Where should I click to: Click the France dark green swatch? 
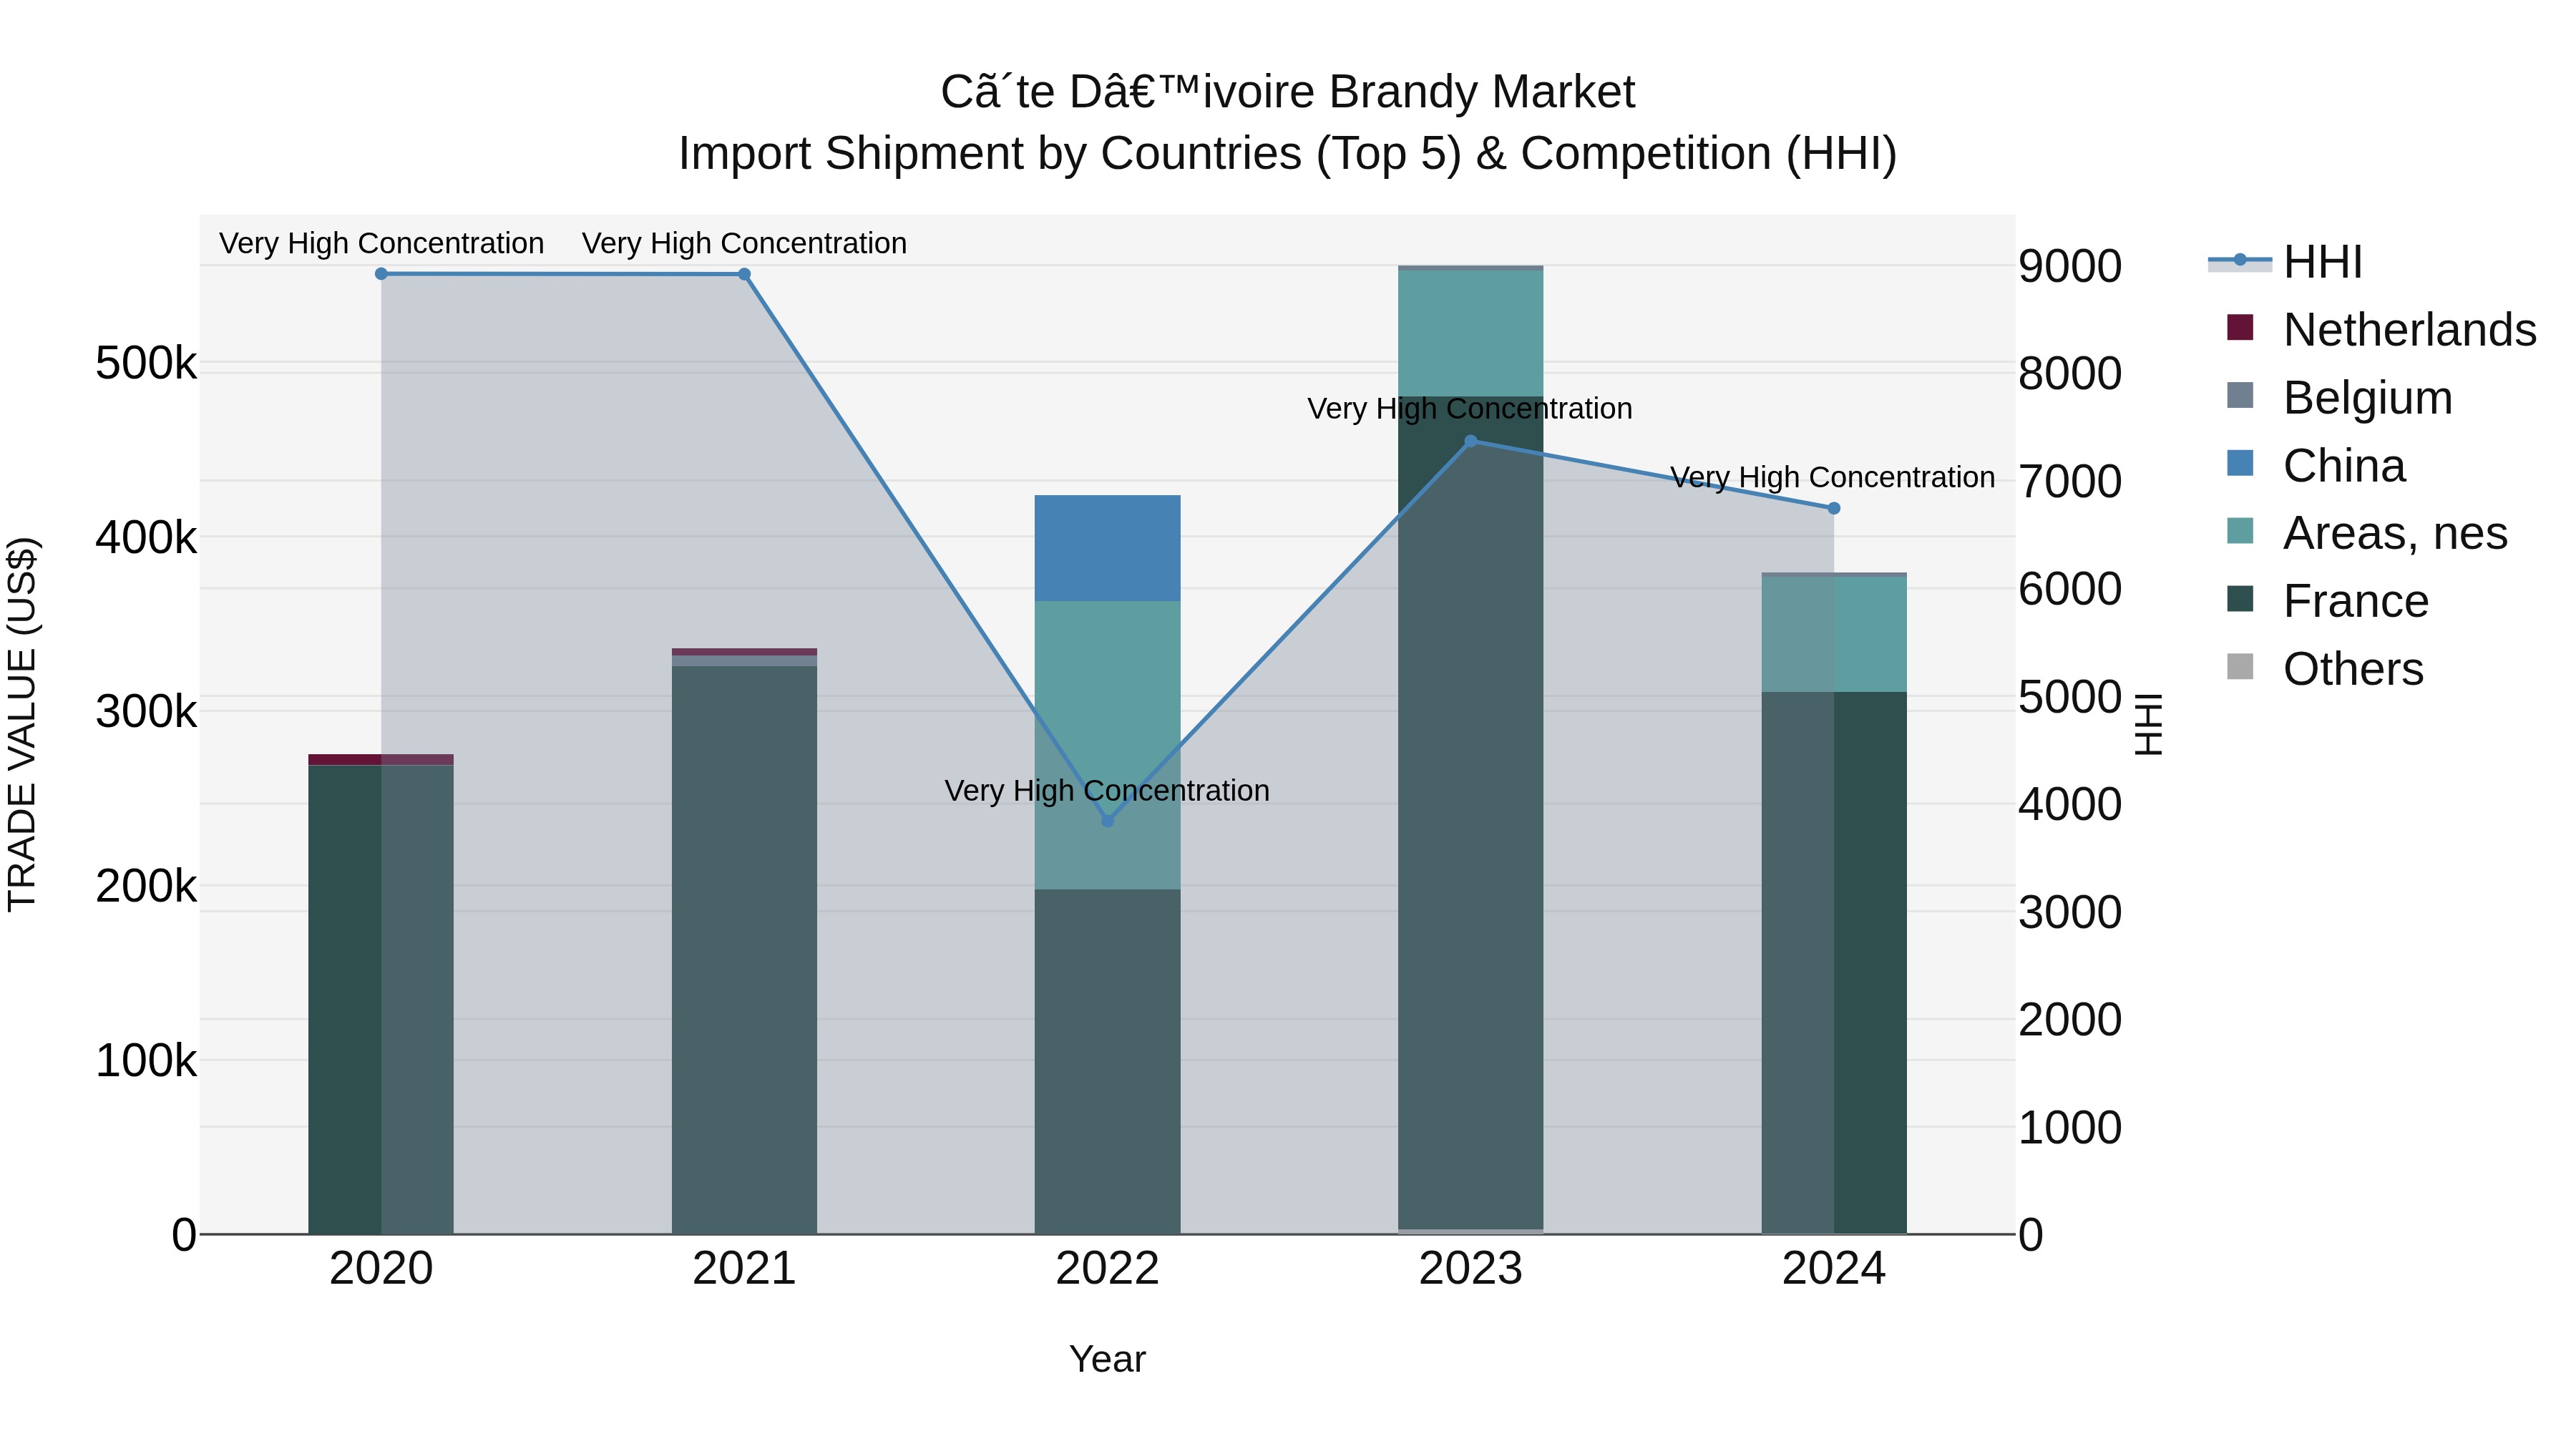pos(2240,599)
